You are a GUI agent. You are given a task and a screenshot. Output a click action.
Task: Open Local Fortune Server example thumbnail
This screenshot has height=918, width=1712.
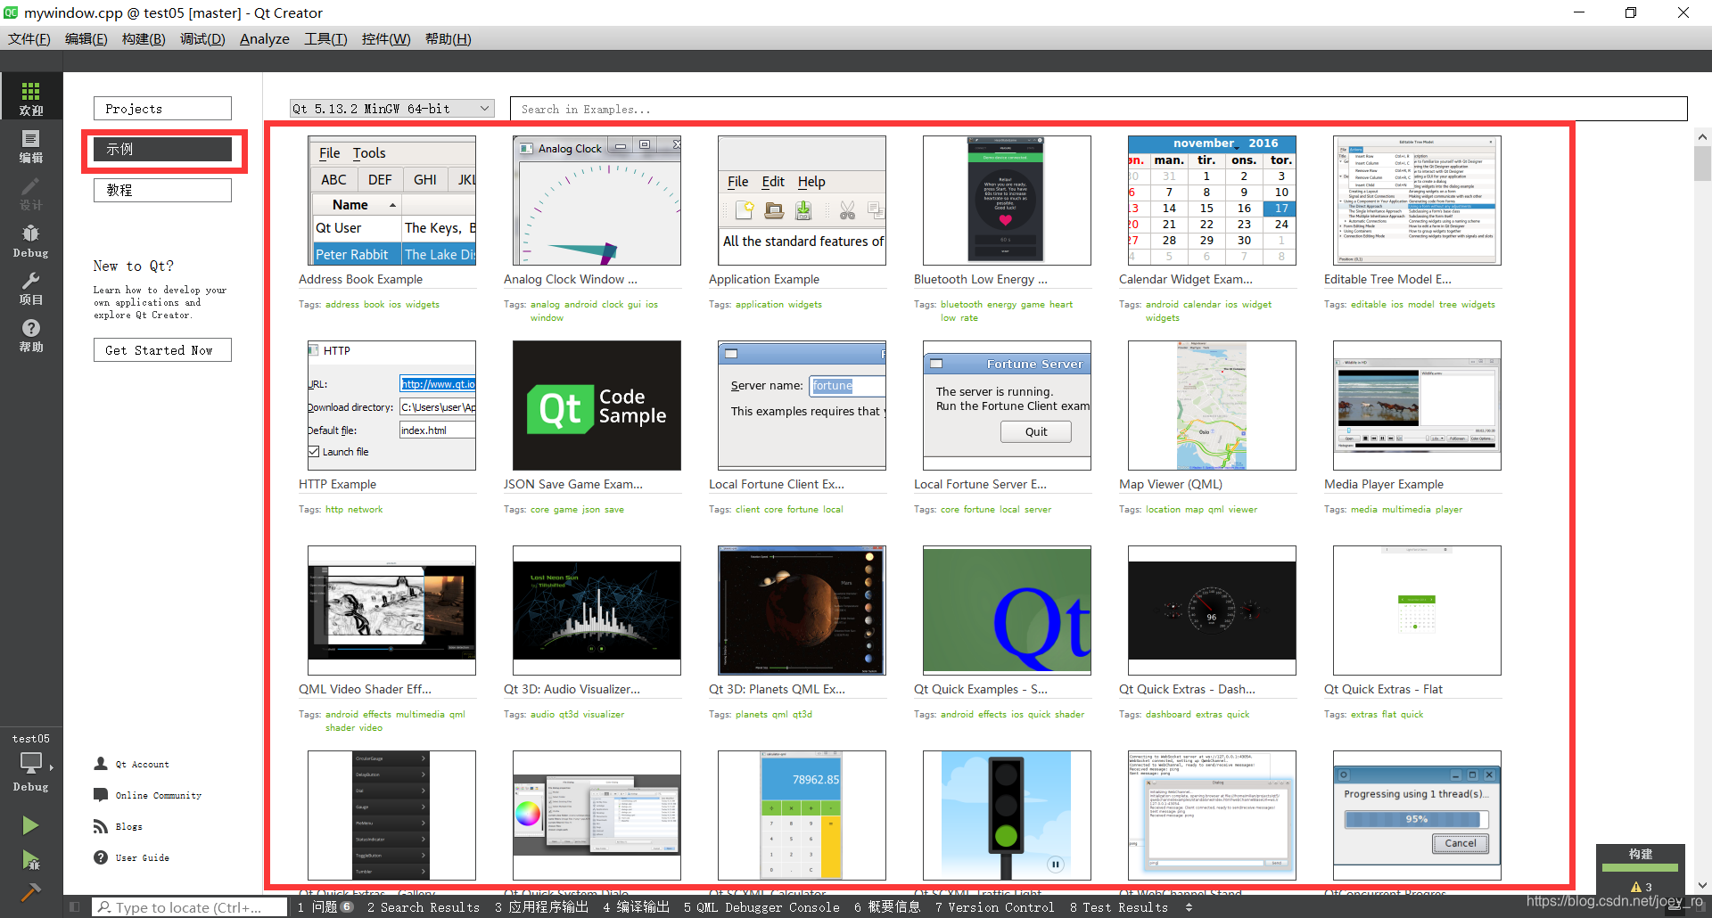[1007, 406]
